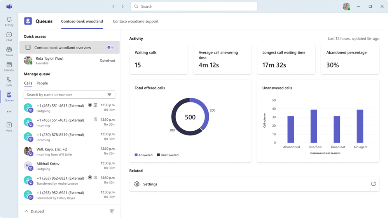Open Settings in external window icon

[373, 184]
